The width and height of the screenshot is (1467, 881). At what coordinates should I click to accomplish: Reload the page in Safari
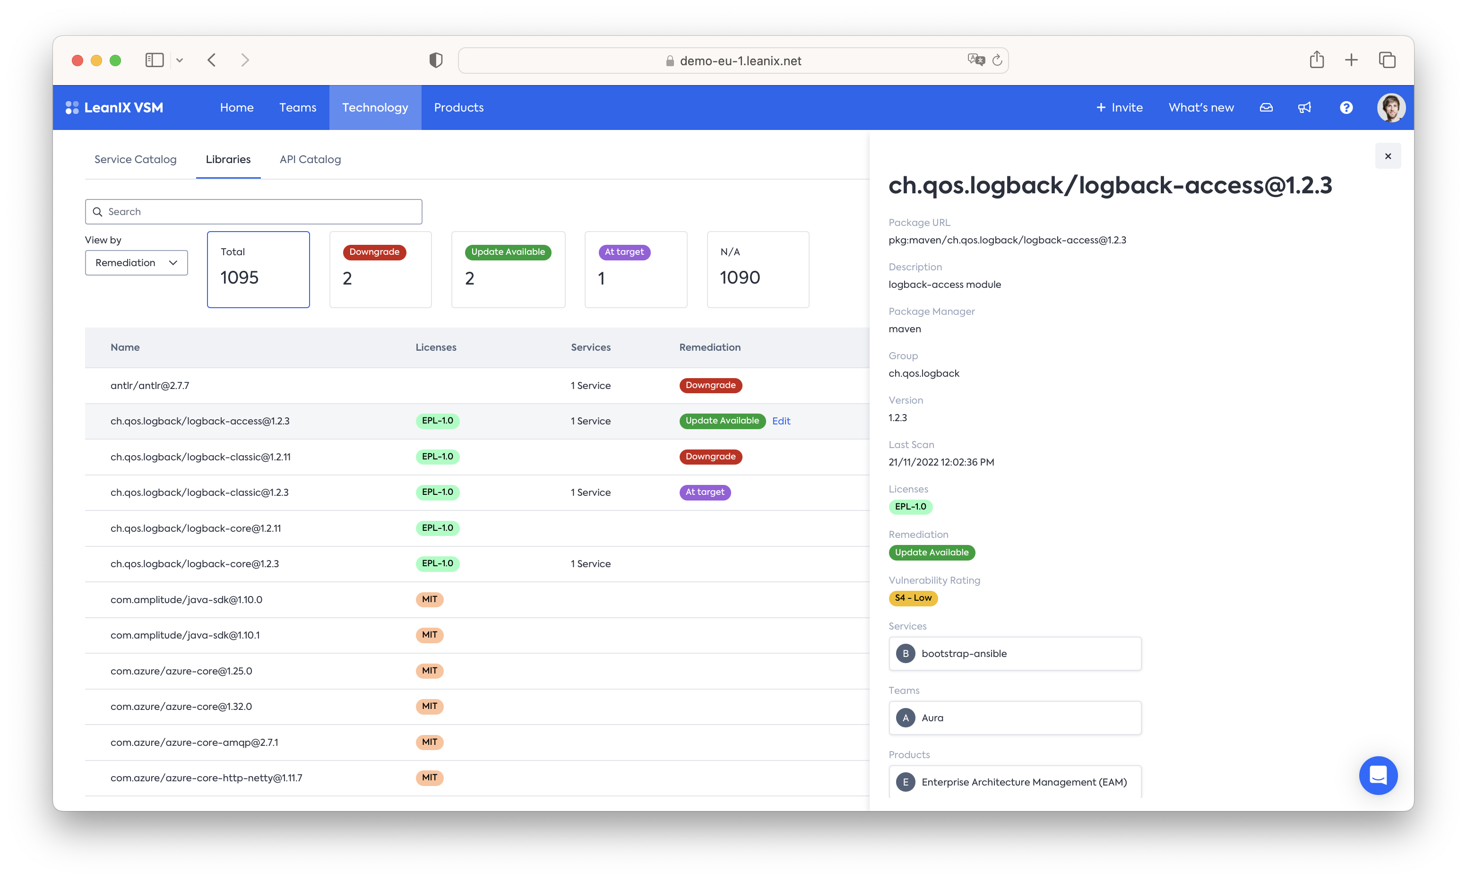[997, 60]
